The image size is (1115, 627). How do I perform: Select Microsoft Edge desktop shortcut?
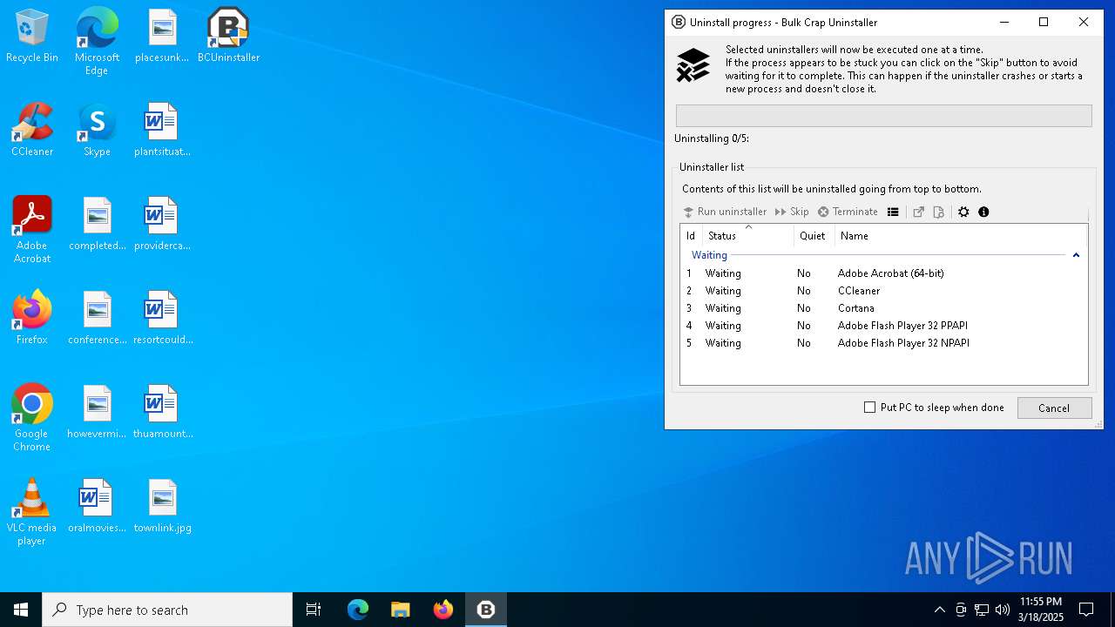pyautogui.click(x=97, y=42)
